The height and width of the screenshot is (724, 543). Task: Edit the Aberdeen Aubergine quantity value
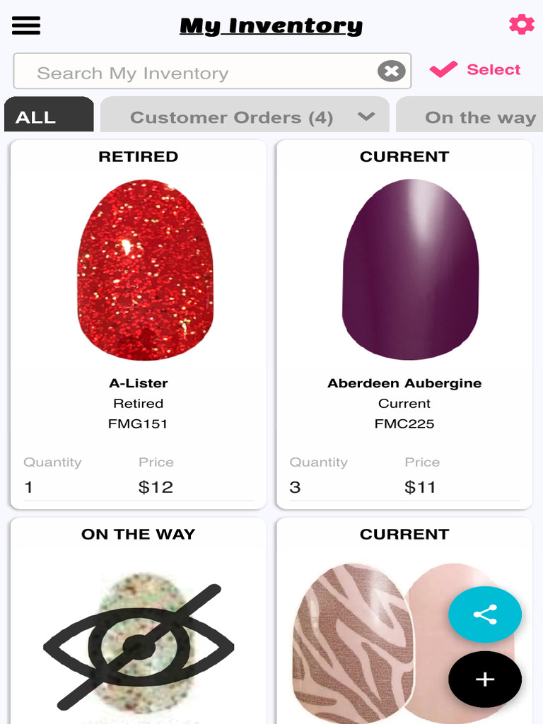pos(337,487)
